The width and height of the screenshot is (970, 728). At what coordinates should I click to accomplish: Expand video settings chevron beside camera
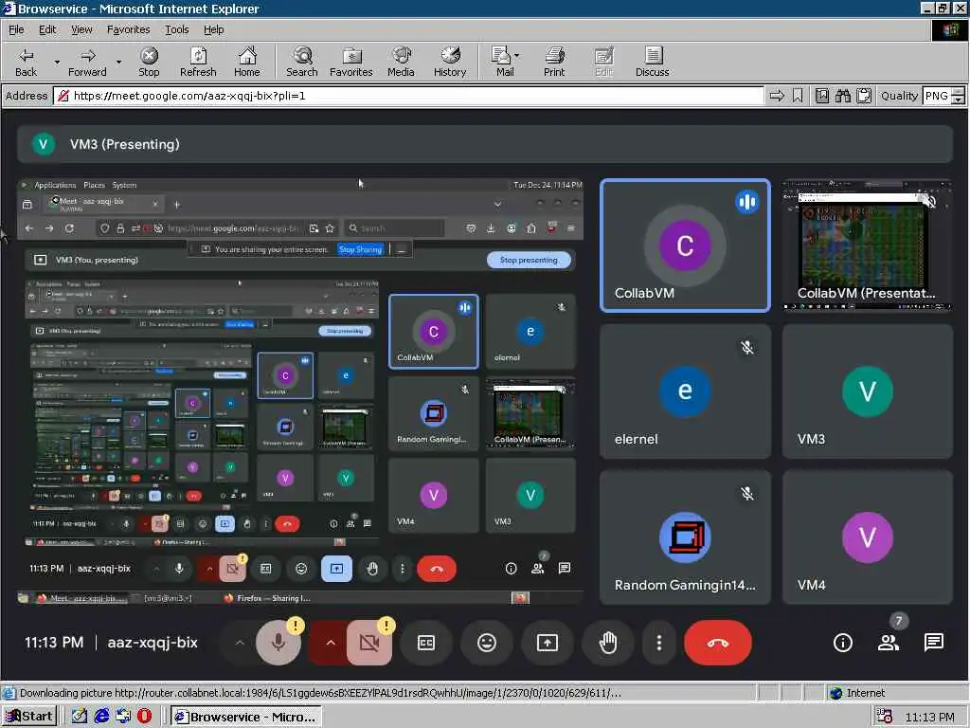point(331,643)
